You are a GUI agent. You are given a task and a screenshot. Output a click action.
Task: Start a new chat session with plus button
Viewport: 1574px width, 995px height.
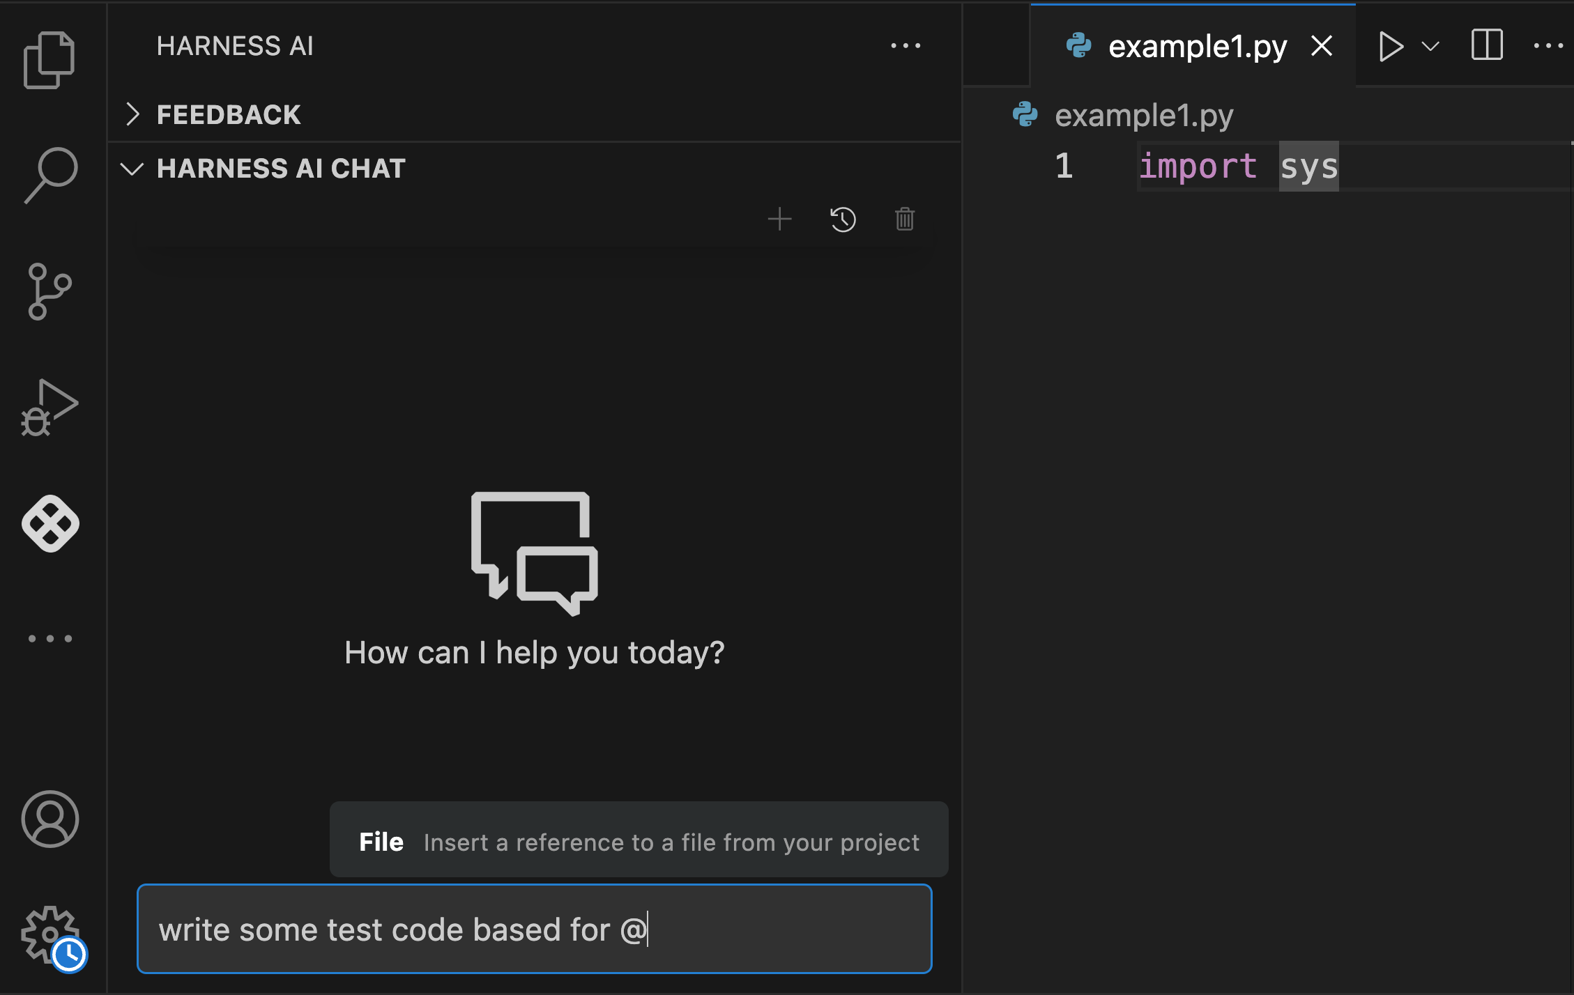(x=779, y=219)
